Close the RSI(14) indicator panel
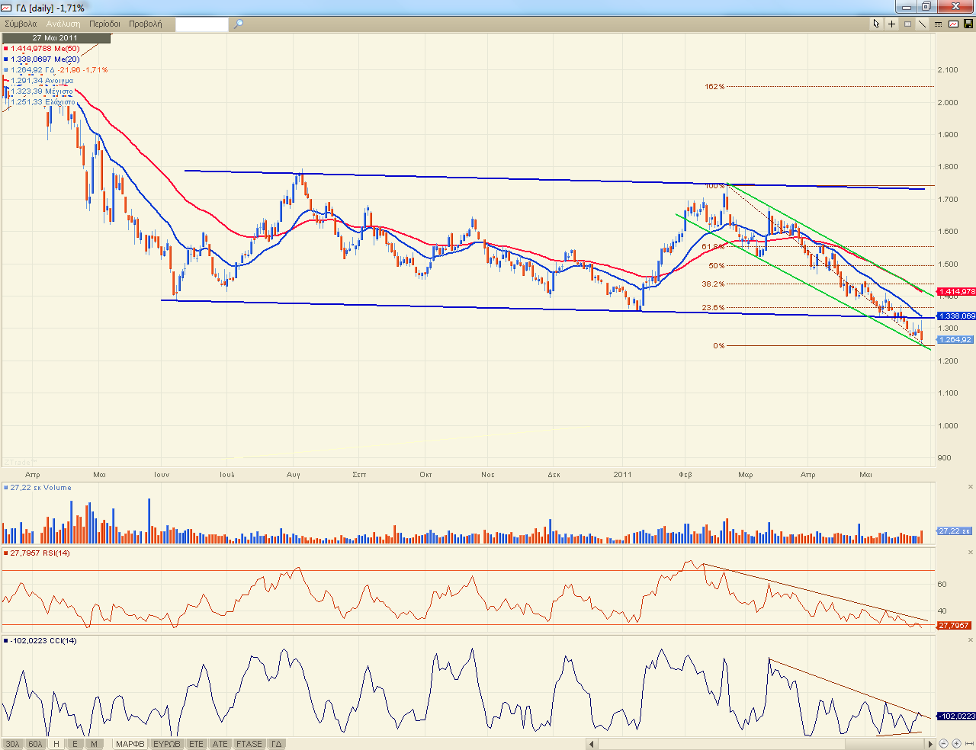The image size is (976, 750). pos(971,552)
